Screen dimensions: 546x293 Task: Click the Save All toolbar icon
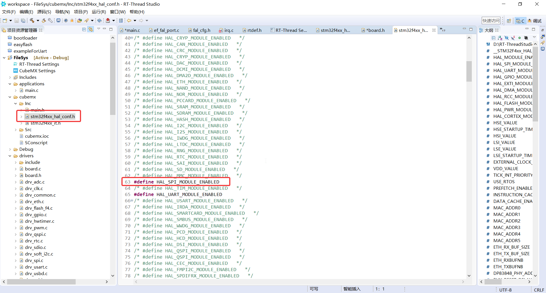pyautogui.click(x=23, y=20)
